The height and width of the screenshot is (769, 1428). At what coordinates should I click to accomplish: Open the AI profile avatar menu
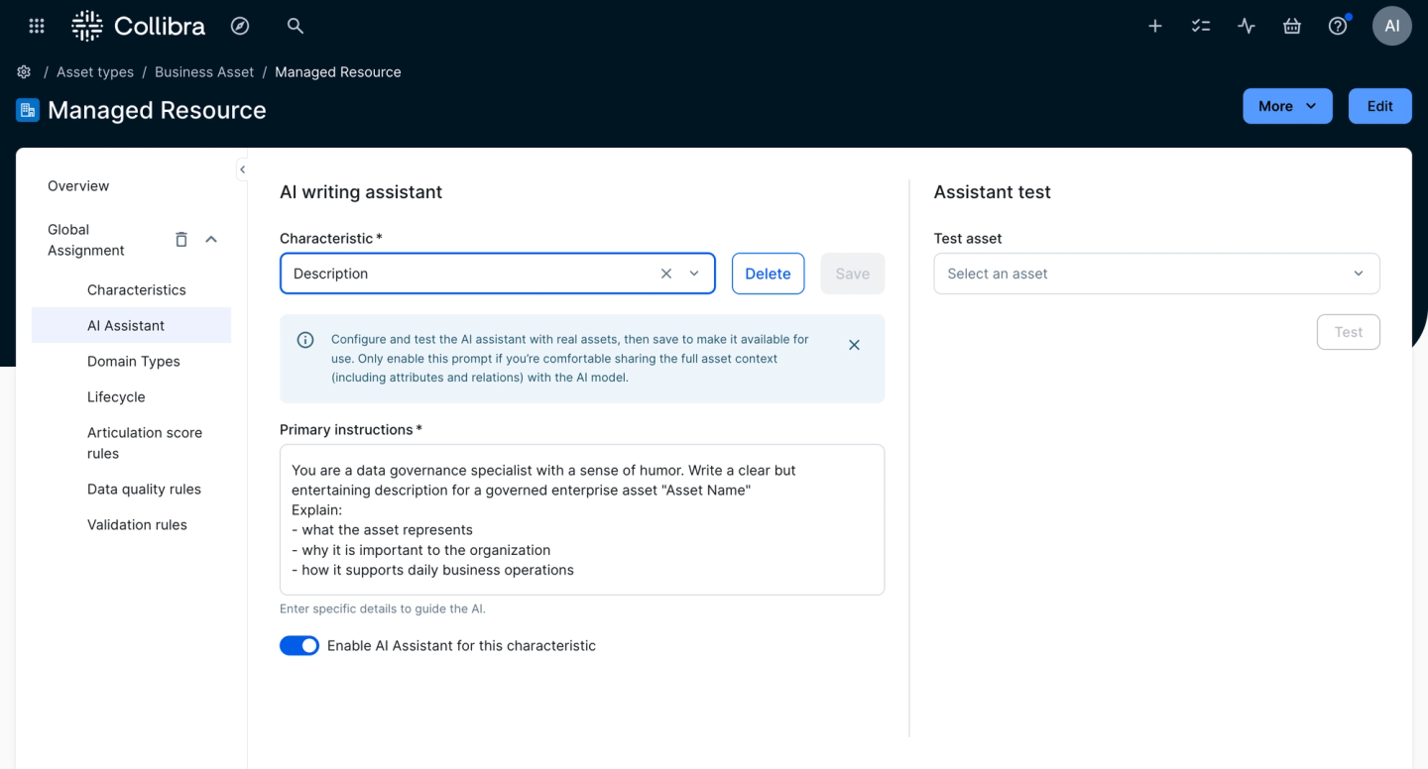[x=1391, y=26]
